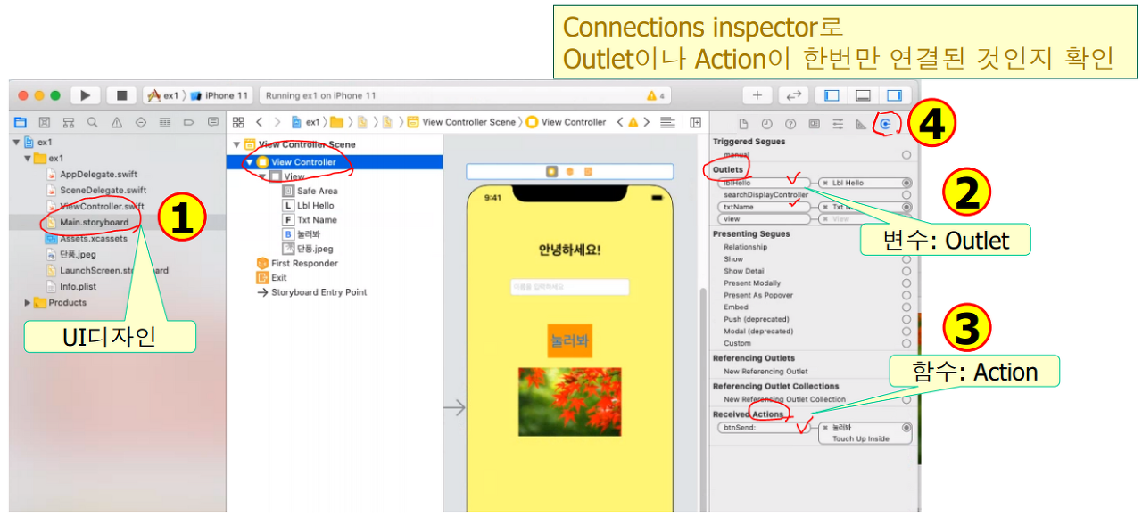Collapse View Controller Scene in outline
1142x516 pixels.
click(x=236, y=144)
